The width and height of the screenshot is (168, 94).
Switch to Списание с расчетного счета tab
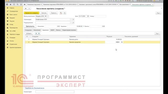(x=98, y=4)
